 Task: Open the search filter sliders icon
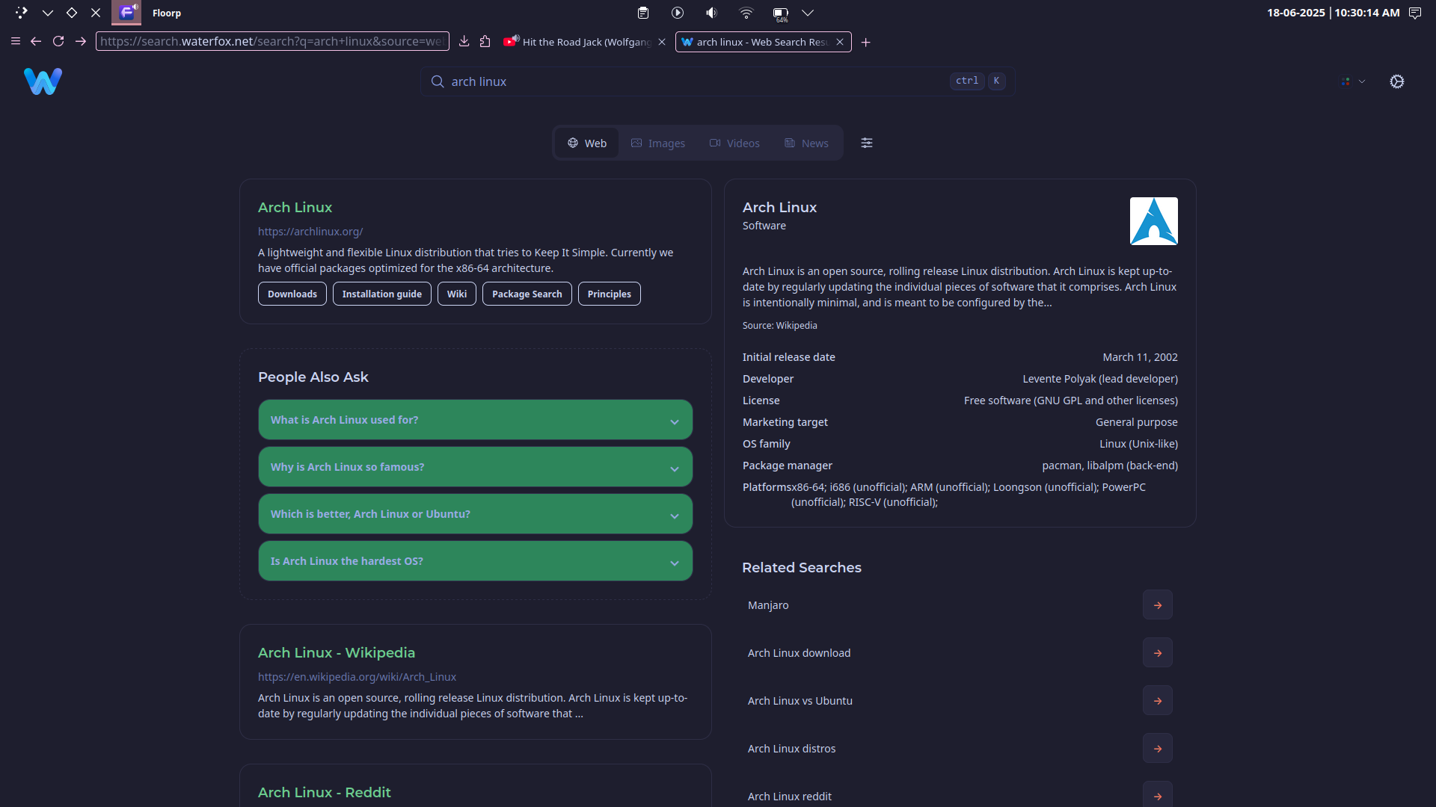tap(866, 143)
